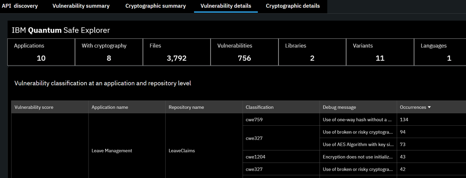
Task: Click the Libraries summary card
Action: point(312,52)
